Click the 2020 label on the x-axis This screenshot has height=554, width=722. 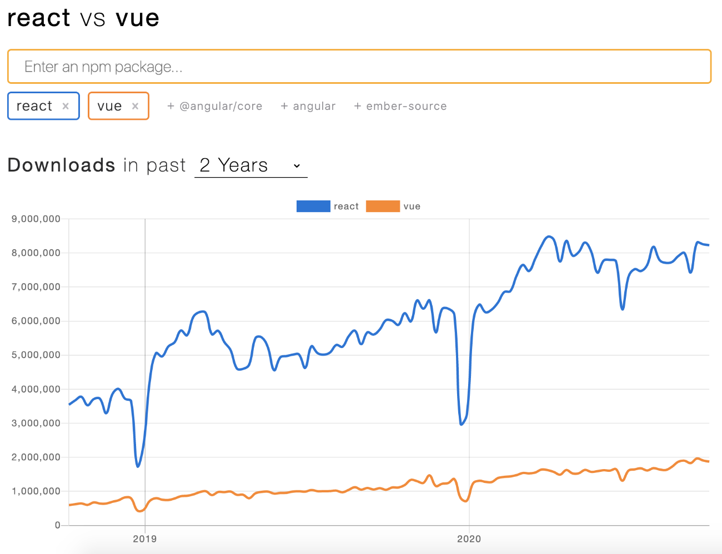[469, 538]
